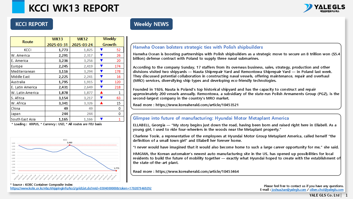Select E. America WK13 value 3,236

pos(63,61)
